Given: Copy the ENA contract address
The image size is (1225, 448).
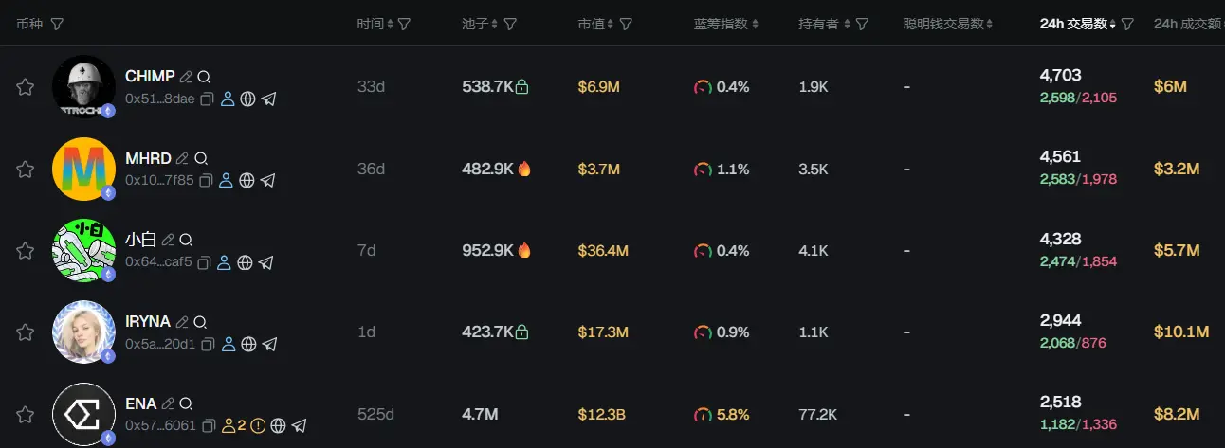Looking at the screenshot, I should pos(208,425).
